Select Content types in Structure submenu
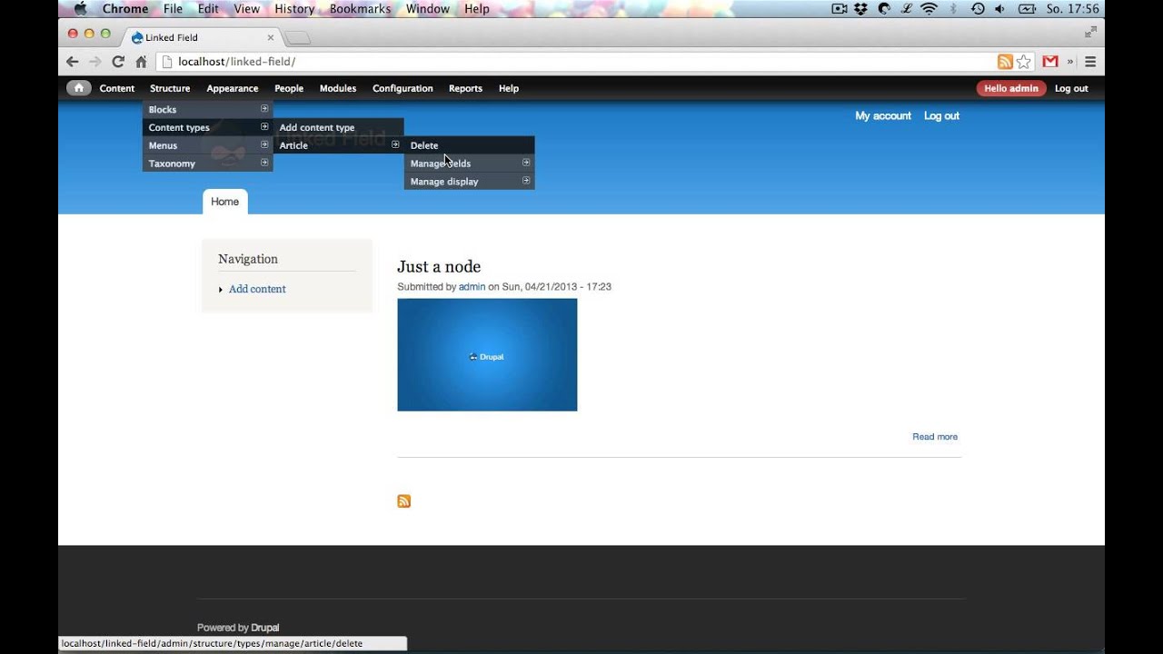The height and width of the screenshot is (654, 1163). 207,127
